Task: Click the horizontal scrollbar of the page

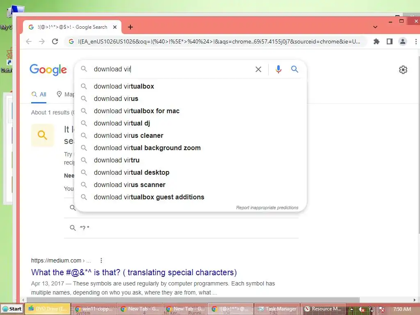Action: [193, 300]
